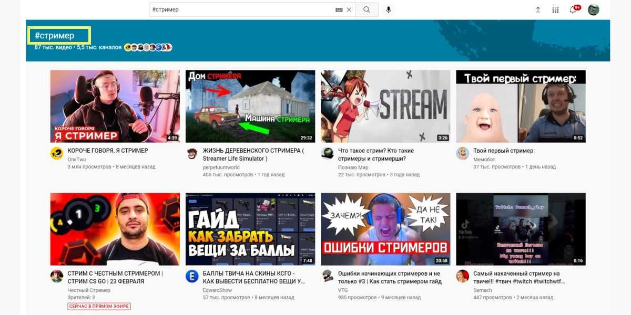Open the account avatar menu
This screenshot has width=631, height=315.
(593, 9)
